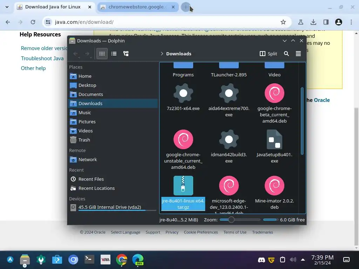Open Documents in Places panel
359x269 pixels.
click(x=113, y=94)
